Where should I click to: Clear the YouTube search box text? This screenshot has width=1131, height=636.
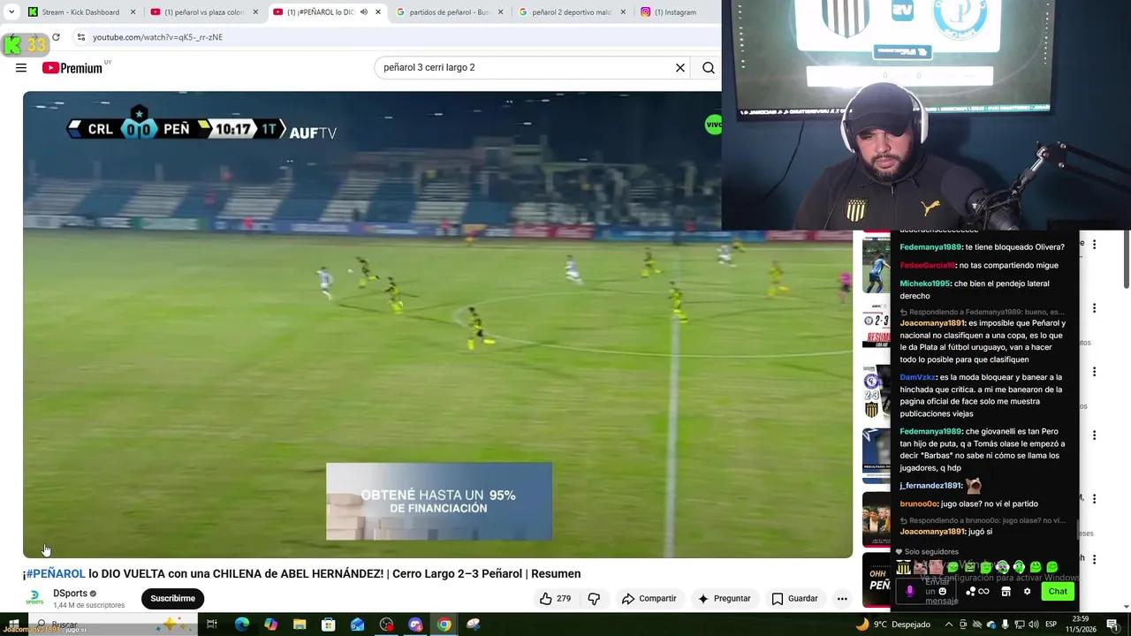click(680, 68)
